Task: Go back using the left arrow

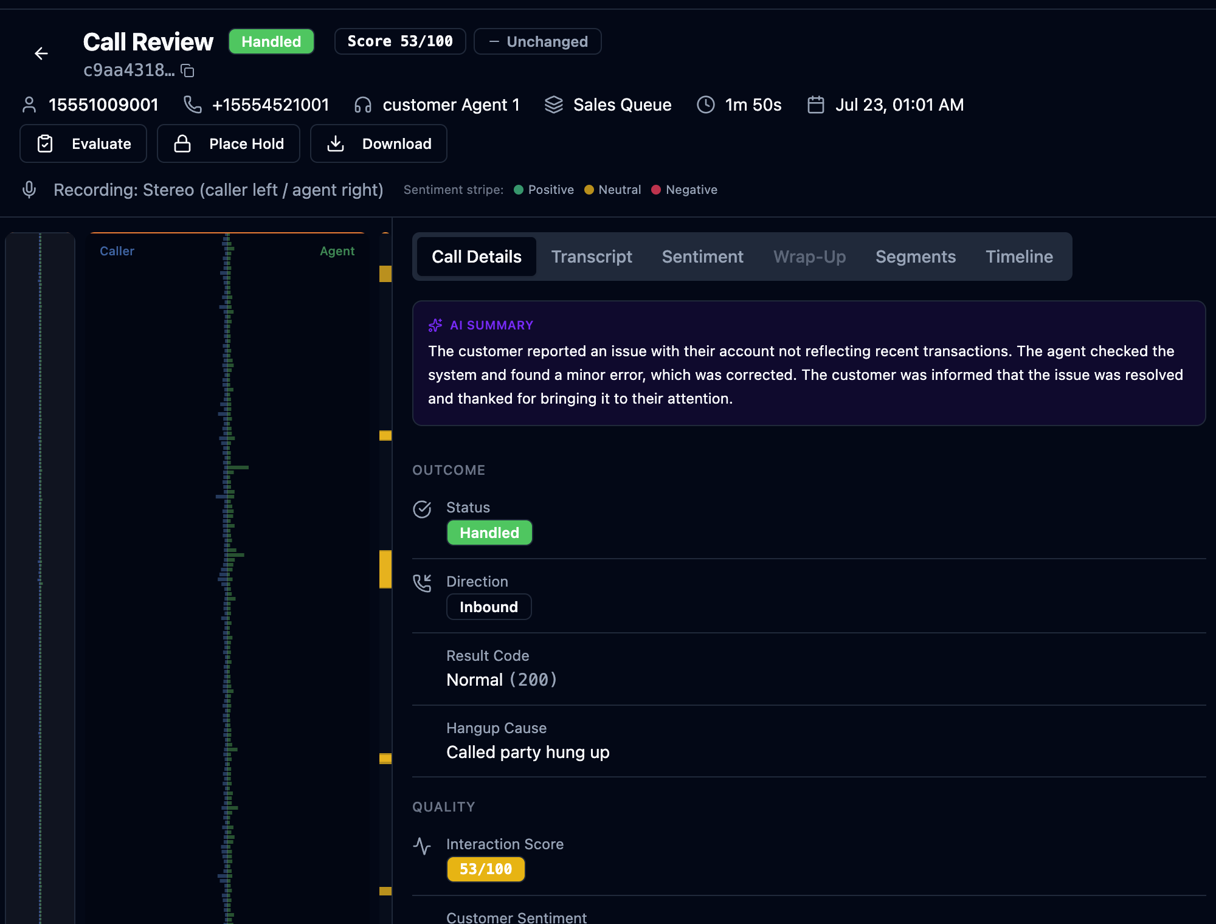Action: click(x=41, y=53)
